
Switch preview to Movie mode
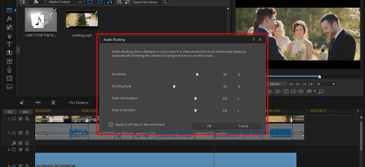(x=275, y=84)
